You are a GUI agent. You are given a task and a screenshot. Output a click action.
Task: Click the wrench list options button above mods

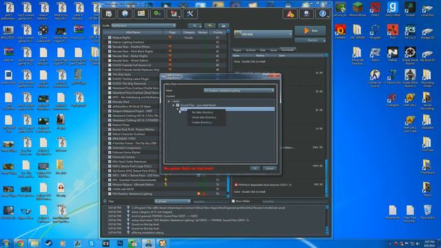click(195, 25)
